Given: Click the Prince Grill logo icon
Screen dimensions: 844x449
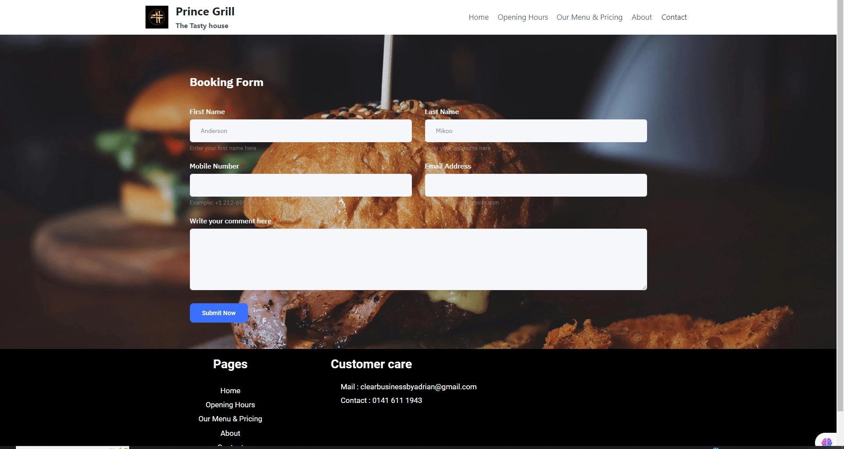Looking at the screenshot, I should (x=157, y=17).
